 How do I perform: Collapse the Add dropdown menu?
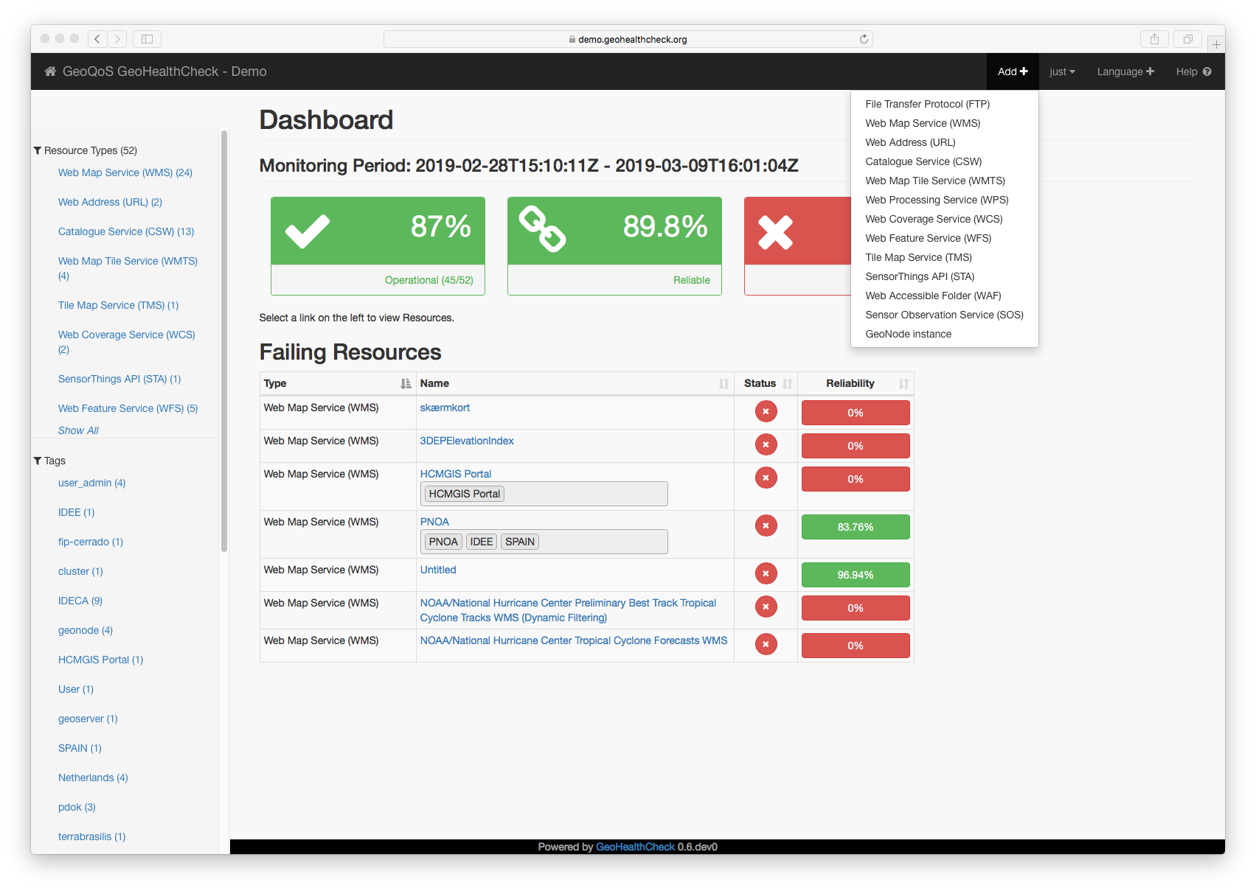[1012, 71]
